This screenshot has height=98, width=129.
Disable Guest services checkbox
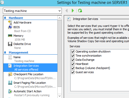(x=73, y=72)
